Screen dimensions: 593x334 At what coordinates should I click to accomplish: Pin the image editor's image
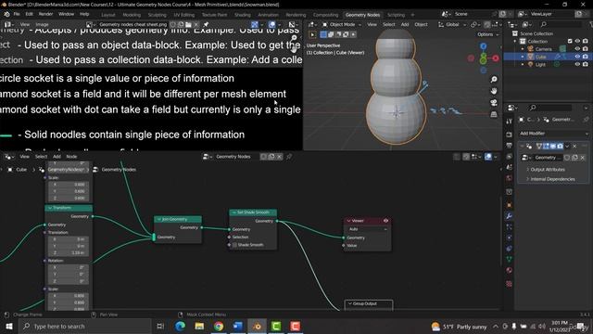point(206,24)
